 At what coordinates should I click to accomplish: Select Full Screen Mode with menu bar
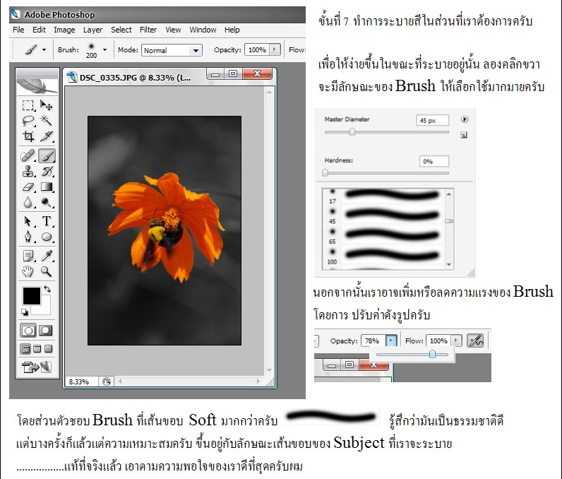(x=37, y=349)
